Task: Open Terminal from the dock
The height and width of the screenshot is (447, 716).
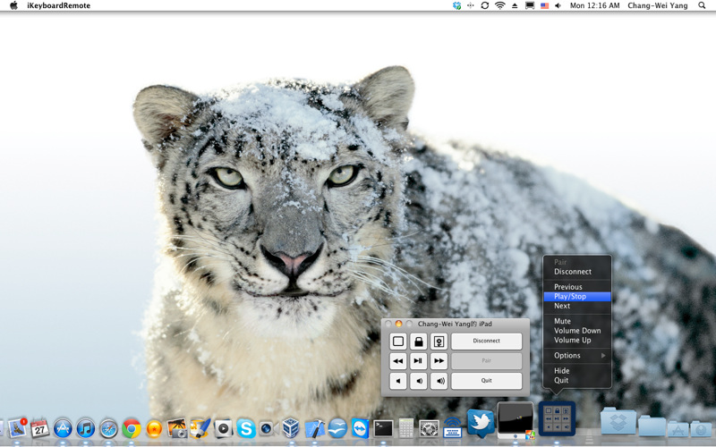Action: point(383,428)
